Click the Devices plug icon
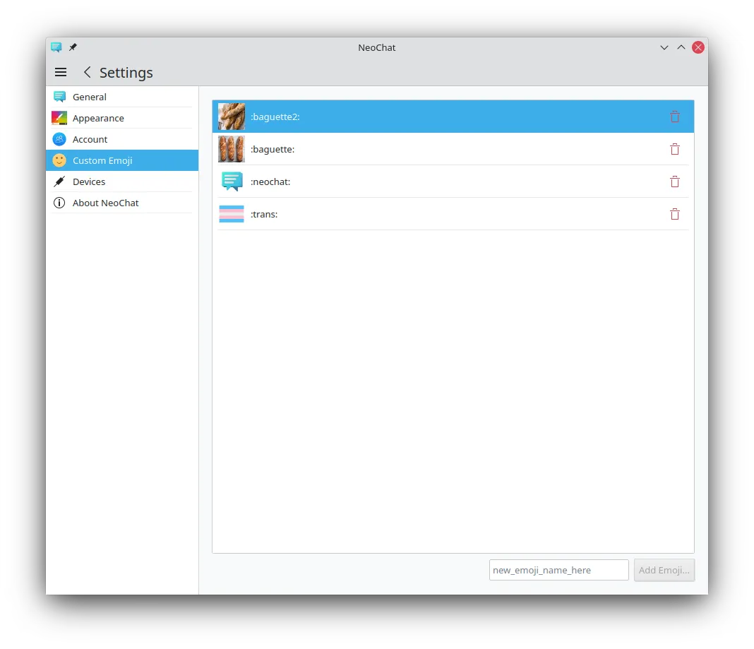This screenshot has width=754, height=649. [59, 181]
